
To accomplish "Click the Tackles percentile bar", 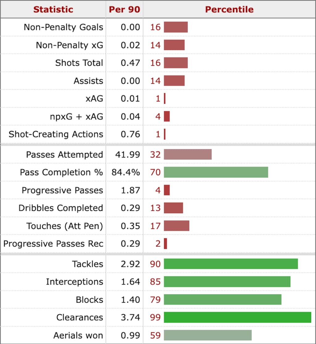I will (231, 264).
